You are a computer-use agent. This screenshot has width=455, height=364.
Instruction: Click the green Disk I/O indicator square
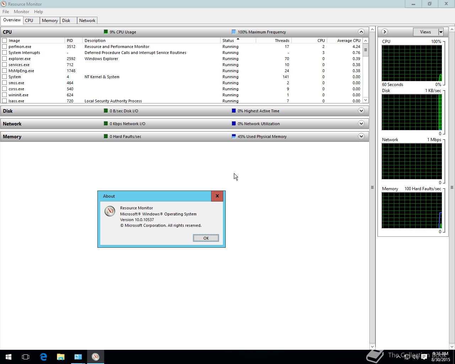[x=106, y=111]
